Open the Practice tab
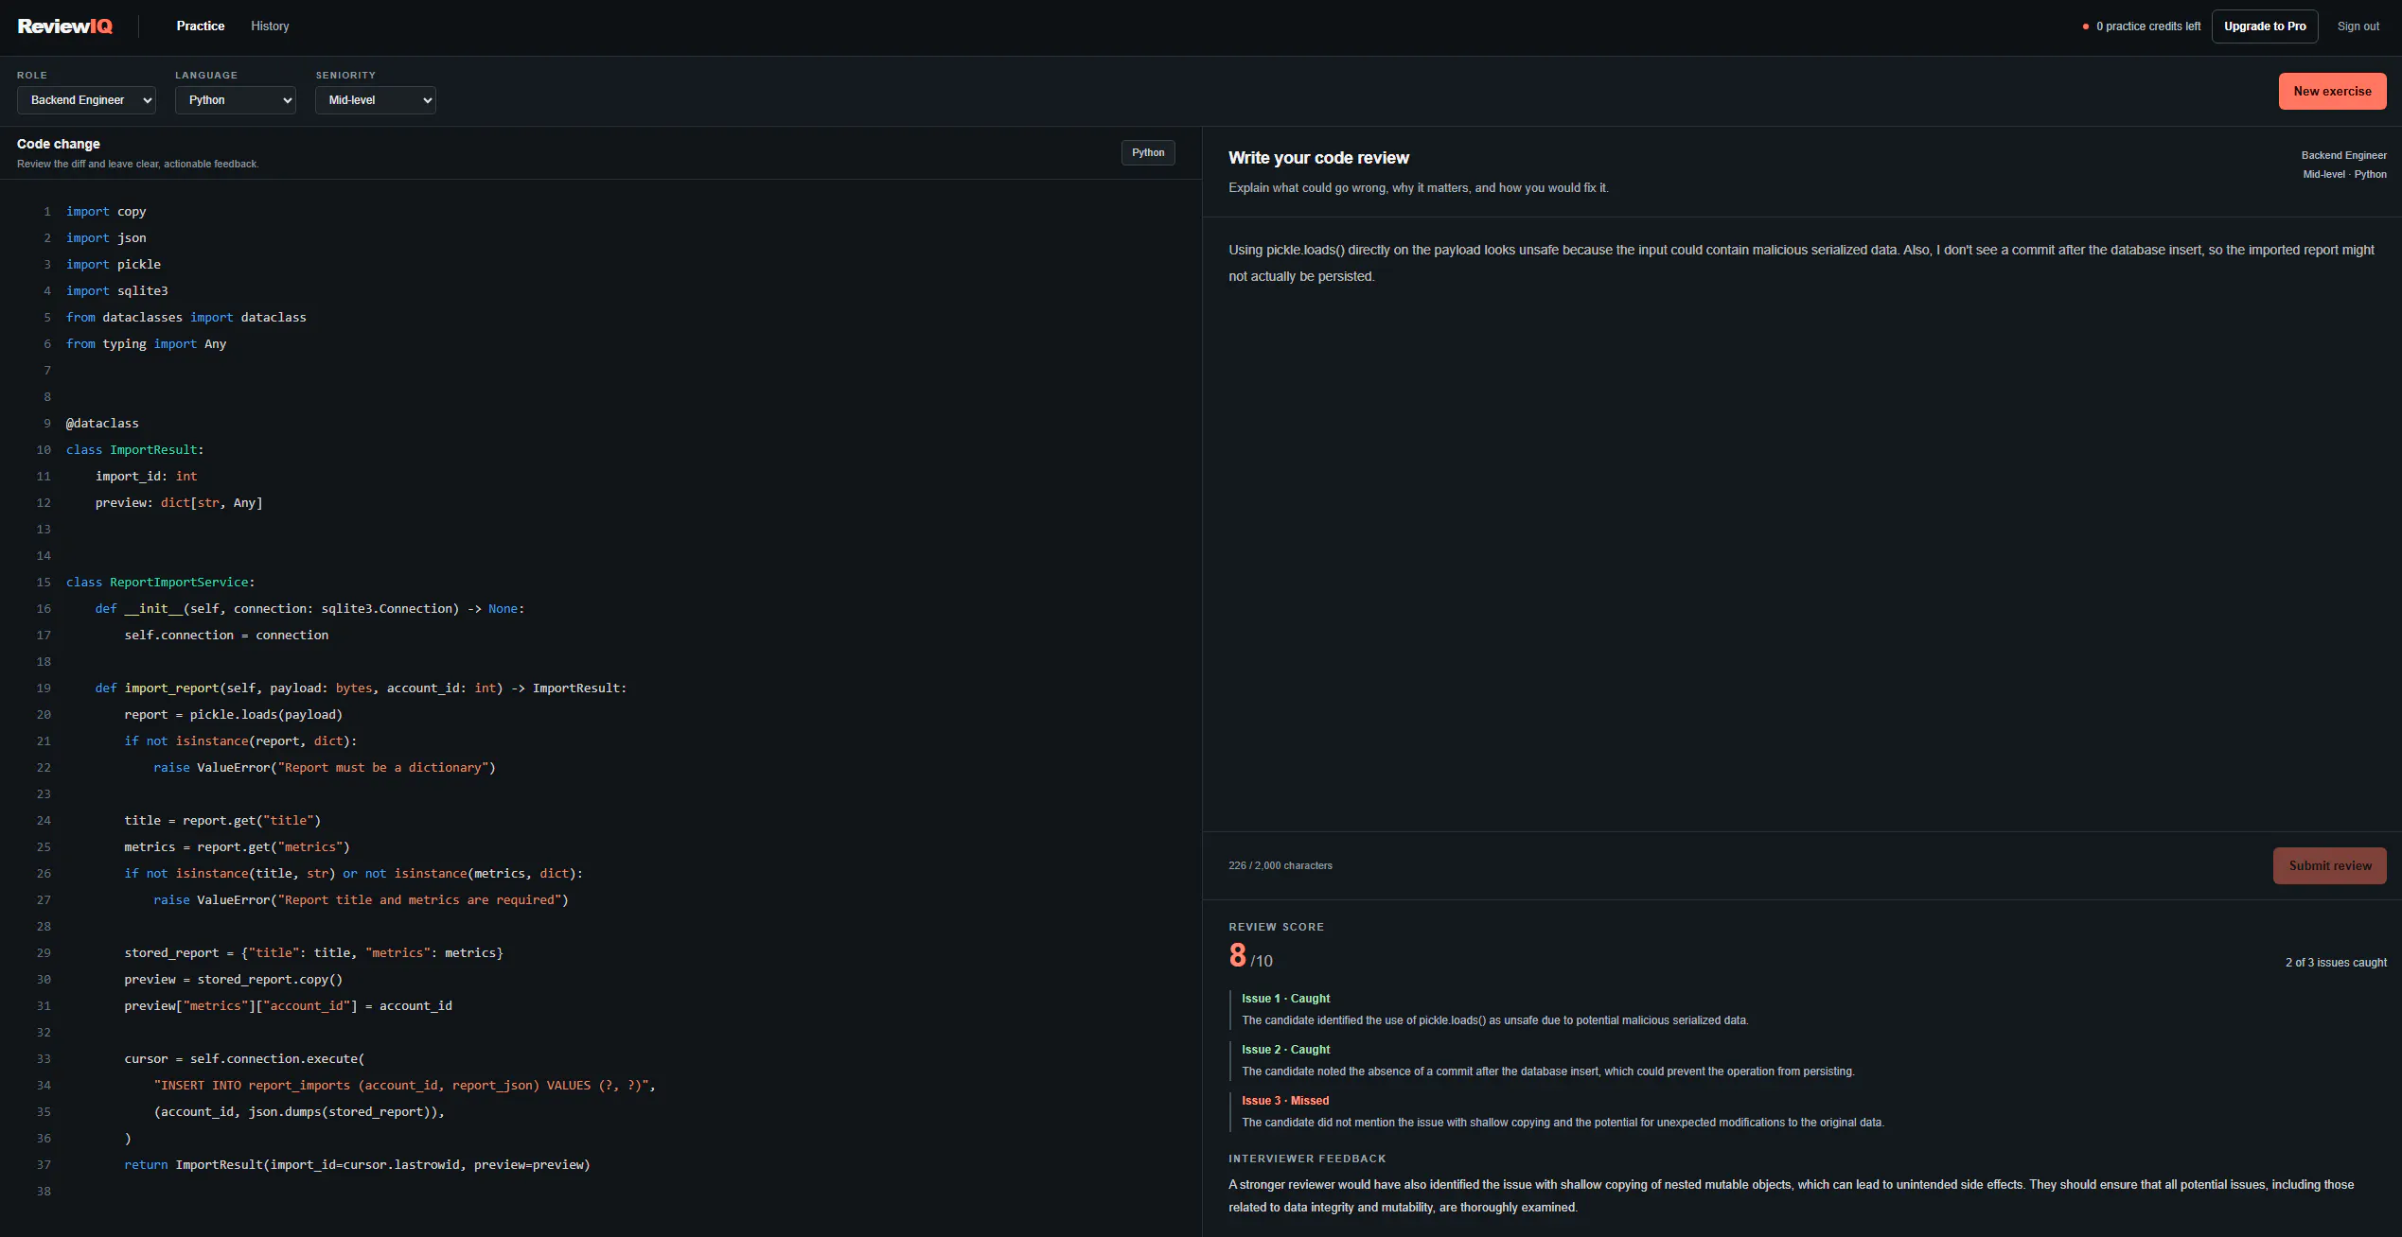This screenshot has height=1237, width=2402. click(201, 26)
